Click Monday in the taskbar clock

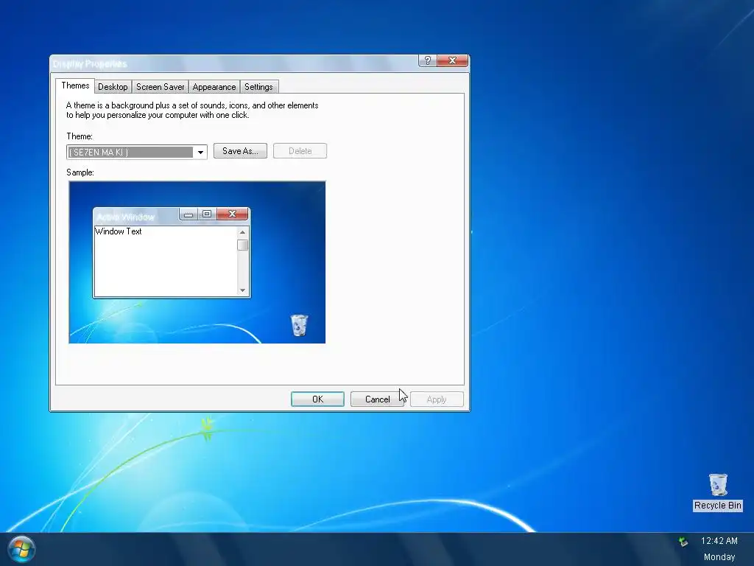pos(719,557)
